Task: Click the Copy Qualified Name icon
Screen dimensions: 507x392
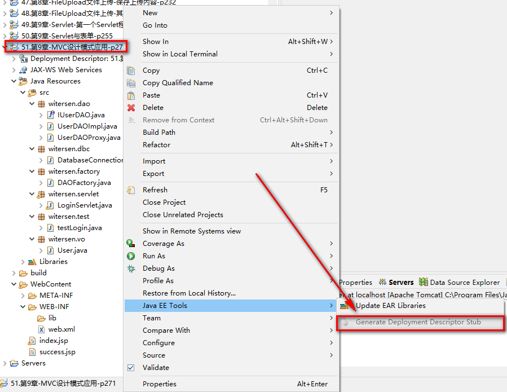Action: (x=131, y=83)
